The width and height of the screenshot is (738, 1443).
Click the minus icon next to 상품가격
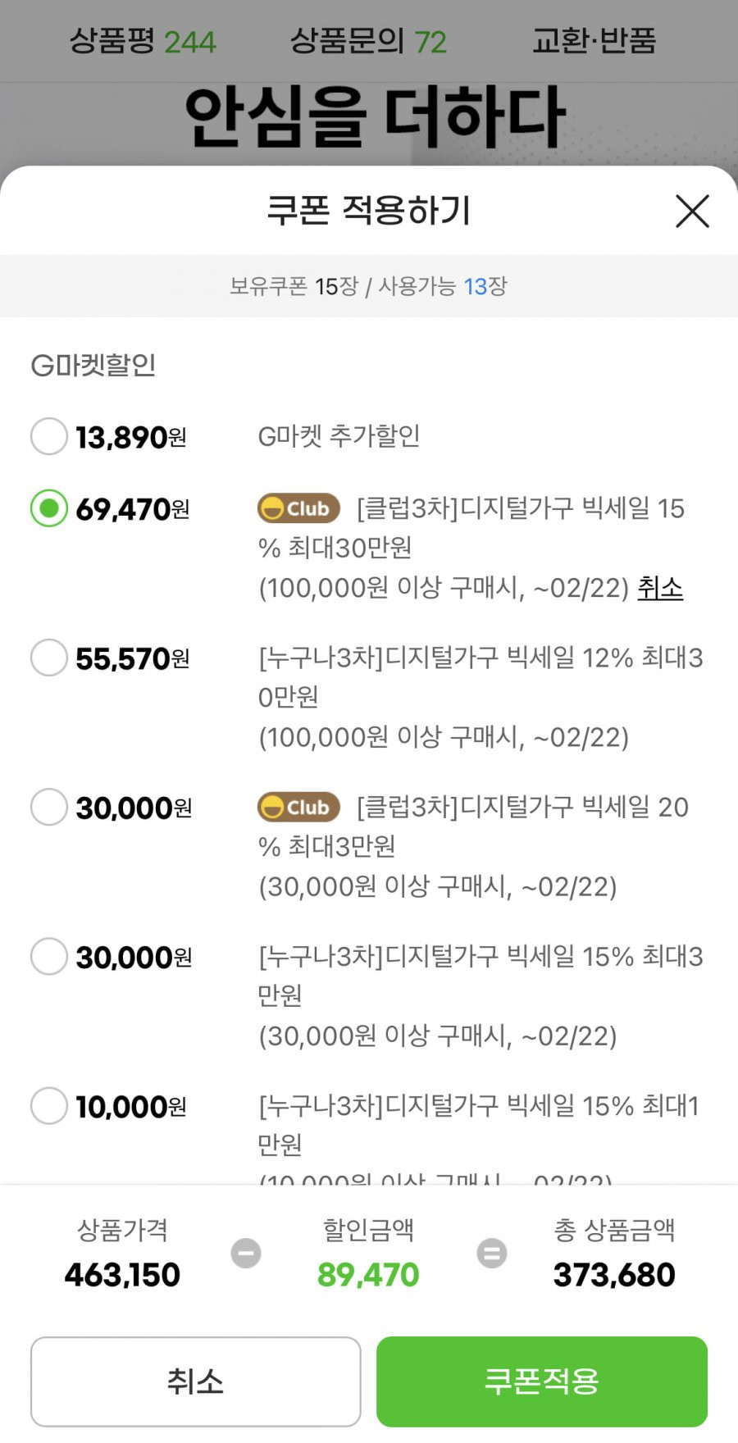(x=246, y=1253)
